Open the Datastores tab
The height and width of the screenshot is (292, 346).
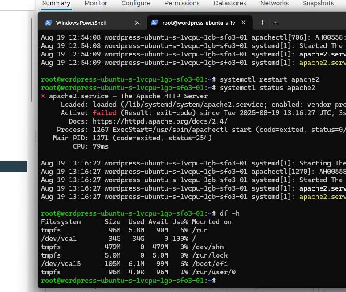coord(229,4)
